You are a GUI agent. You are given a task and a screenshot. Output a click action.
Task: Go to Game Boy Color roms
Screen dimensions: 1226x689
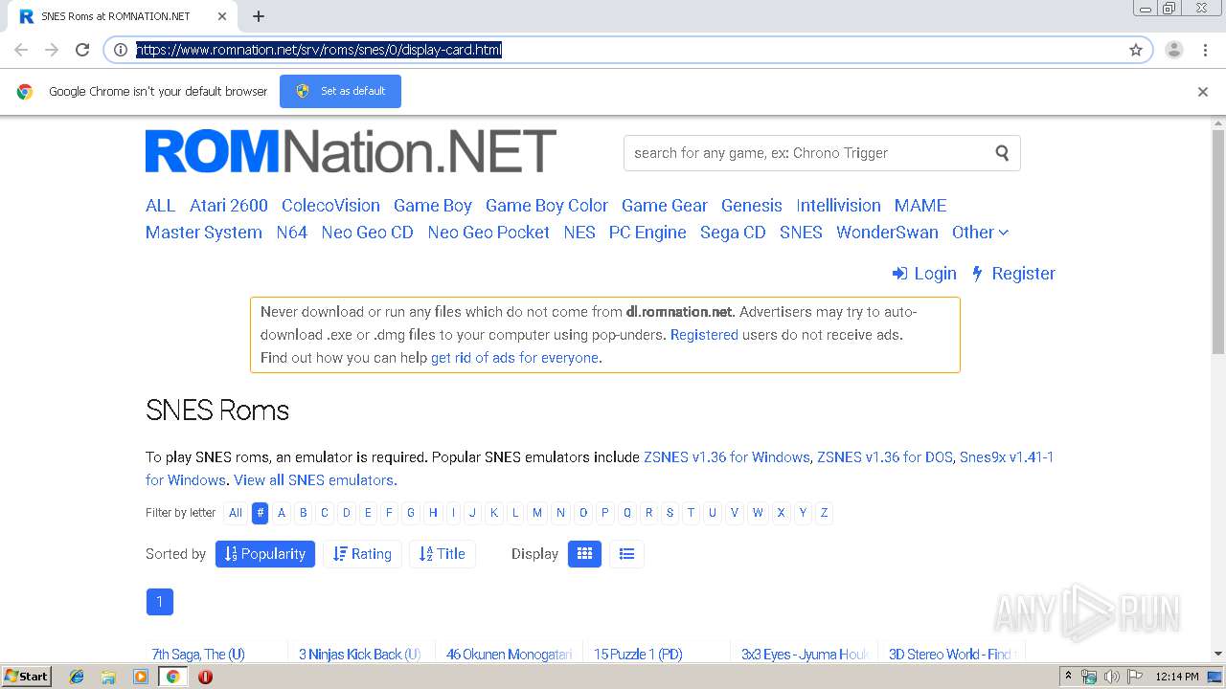pos(547,206)
